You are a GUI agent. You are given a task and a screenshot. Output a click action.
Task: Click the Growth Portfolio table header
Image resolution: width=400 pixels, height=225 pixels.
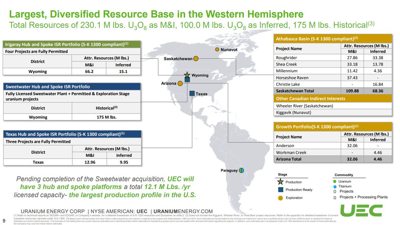point(333,127)
